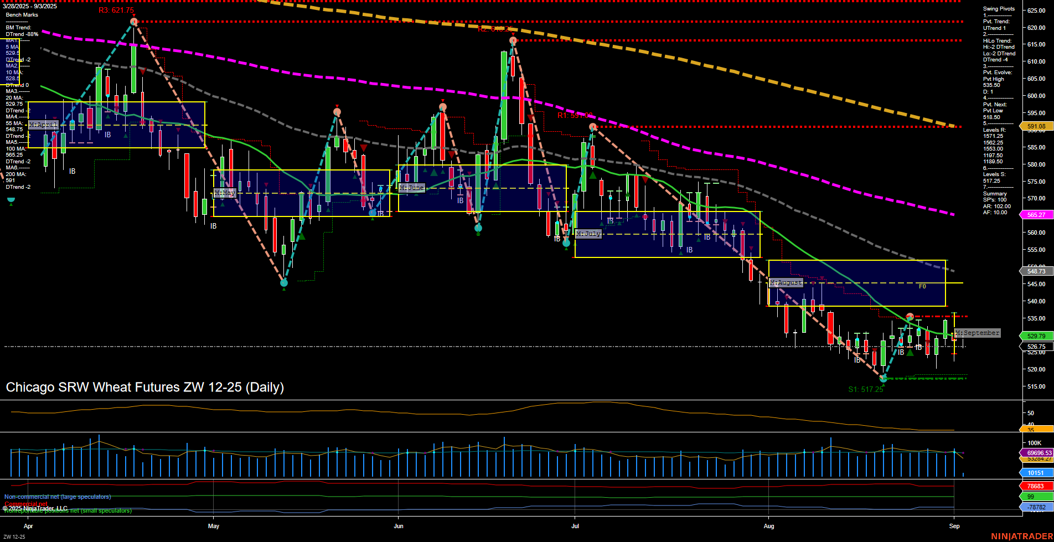The height and width of the screenshot is (542, 1054).
Task: Click the pivot dot near S1: 517.25
Action: 882,379
